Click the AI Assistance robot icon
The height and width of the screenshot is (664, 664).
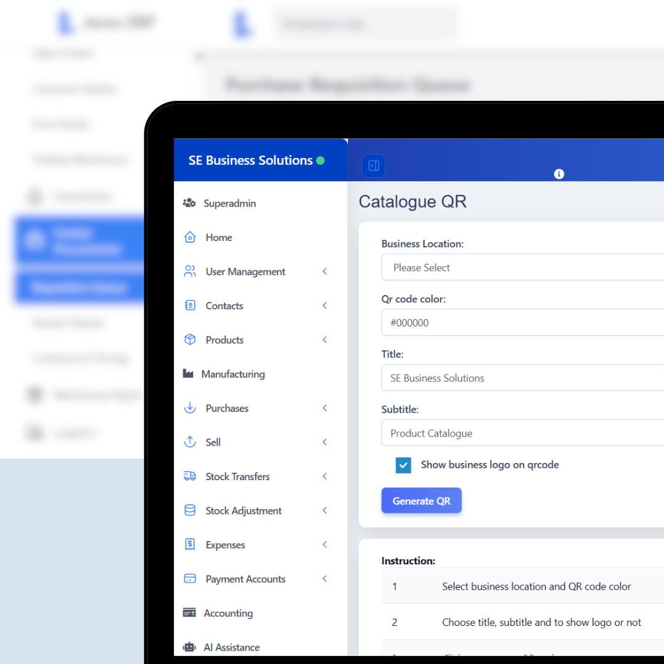click(x=189, y=647)
